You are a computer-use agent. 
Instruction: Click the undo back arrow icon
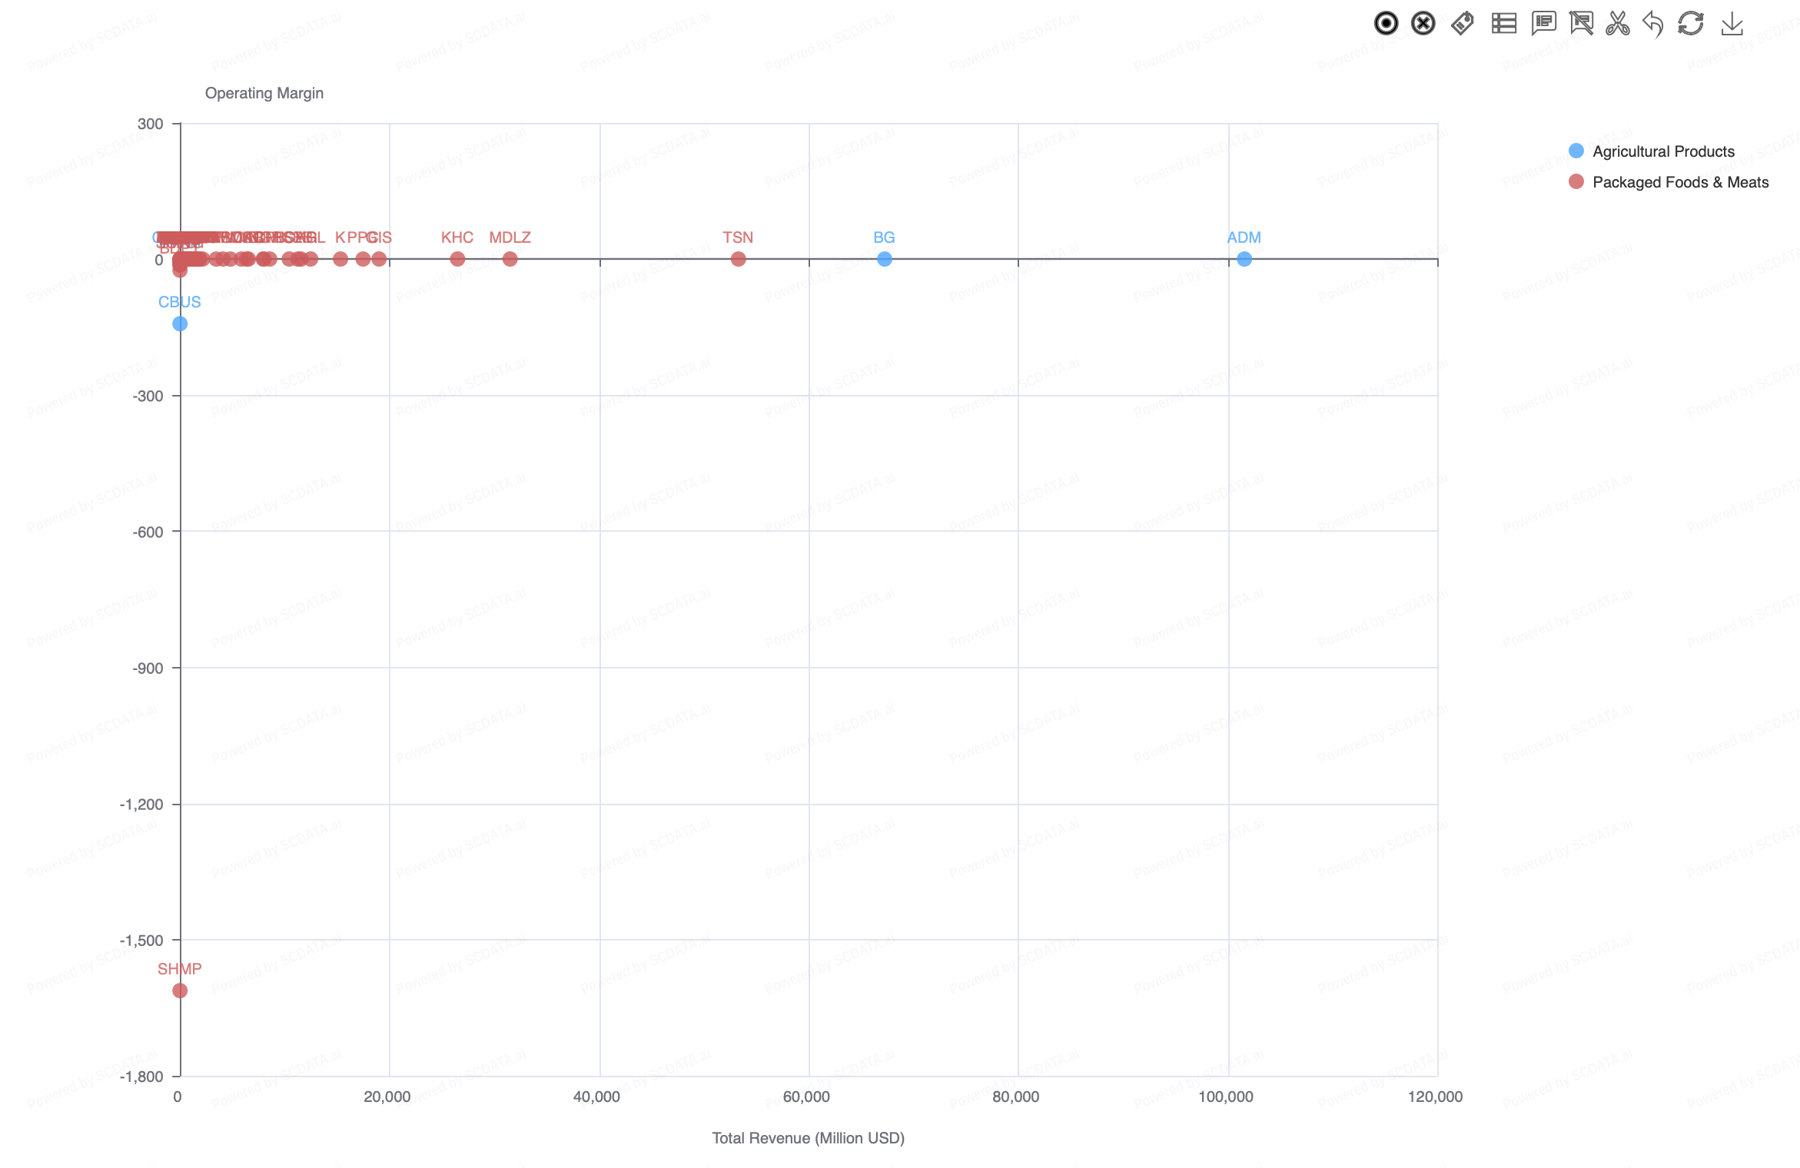pyautogui.click(x=1653, y=24)
